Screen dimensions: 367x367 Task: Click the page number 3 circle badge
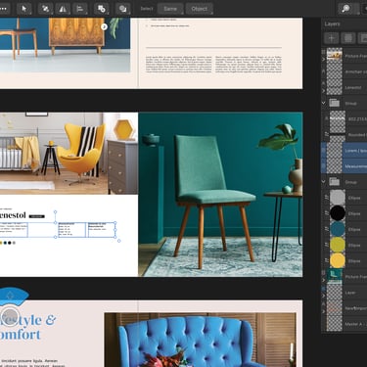point(104,26)
